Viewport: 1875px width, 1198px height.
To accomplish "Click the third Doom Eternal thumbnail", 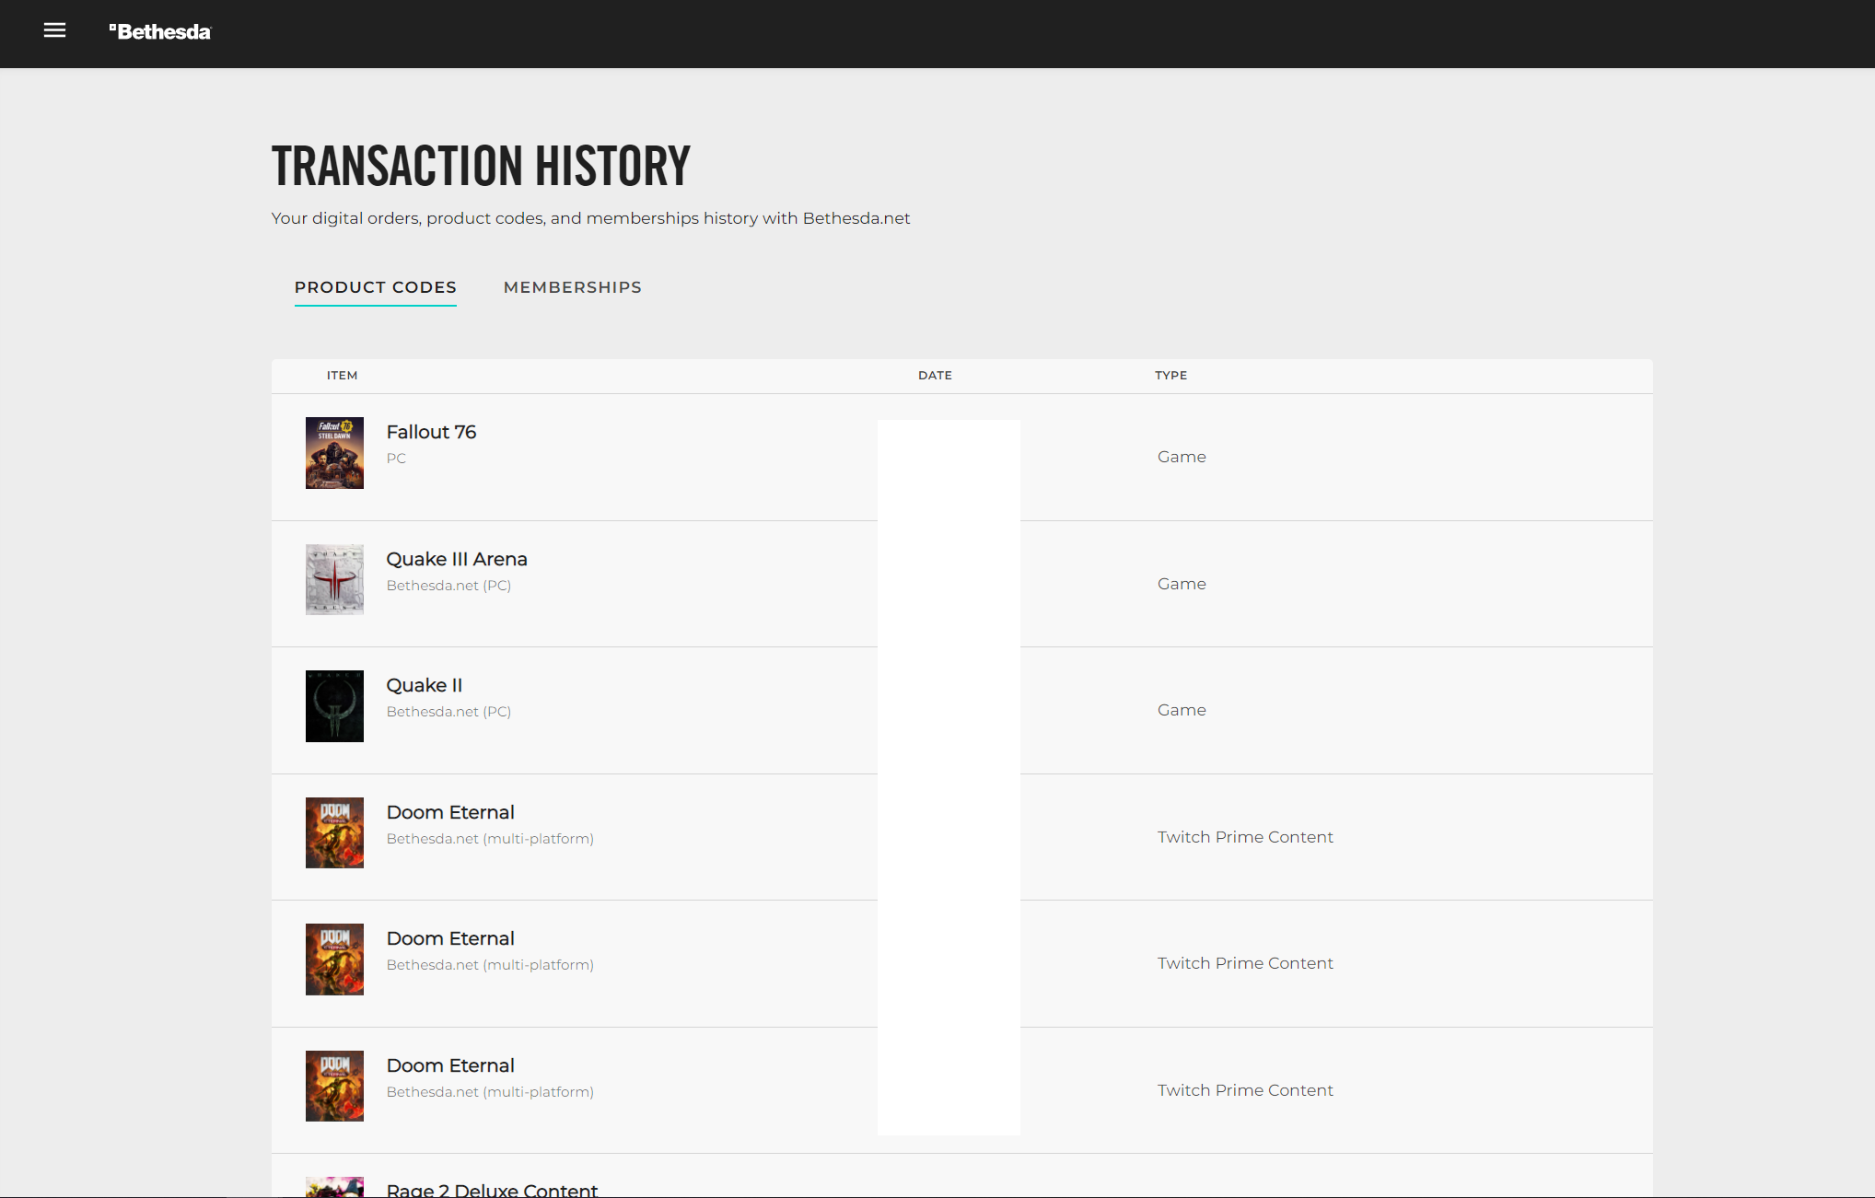I will pyautogui.click(x=333, y=1086).
